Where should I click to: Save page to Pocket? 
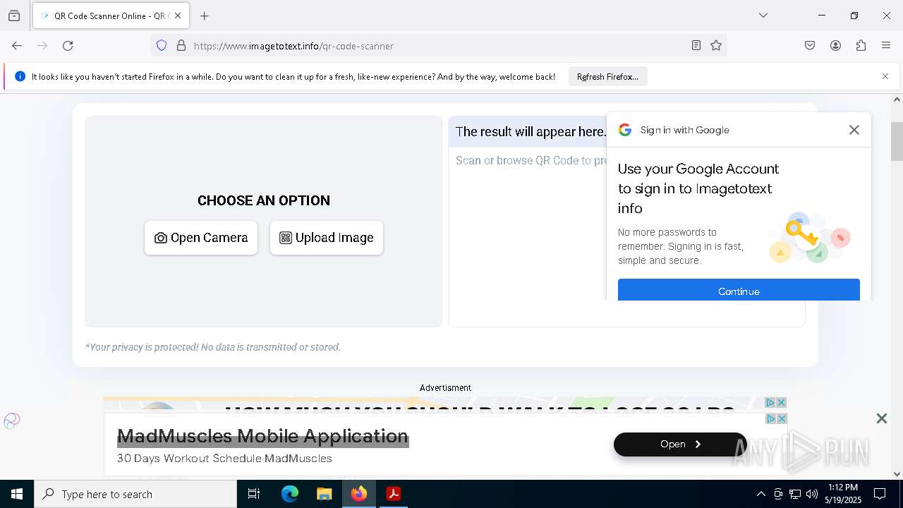click(x=810, y=46)
